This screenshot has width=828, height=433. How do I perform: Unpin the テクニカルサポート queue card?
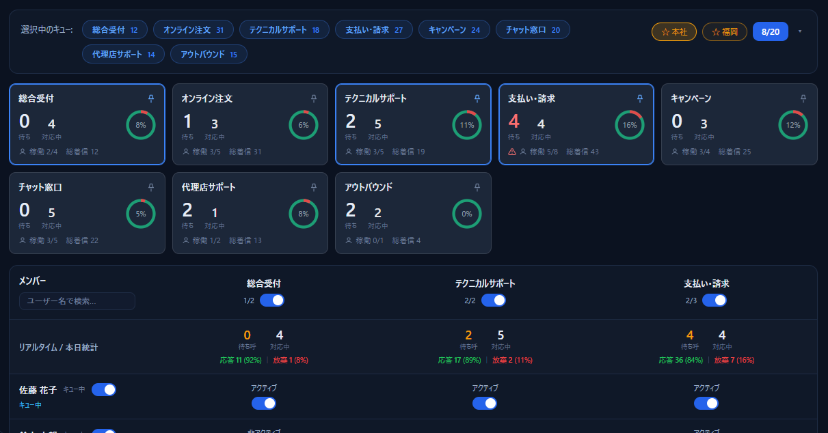[x=477, y=98]
